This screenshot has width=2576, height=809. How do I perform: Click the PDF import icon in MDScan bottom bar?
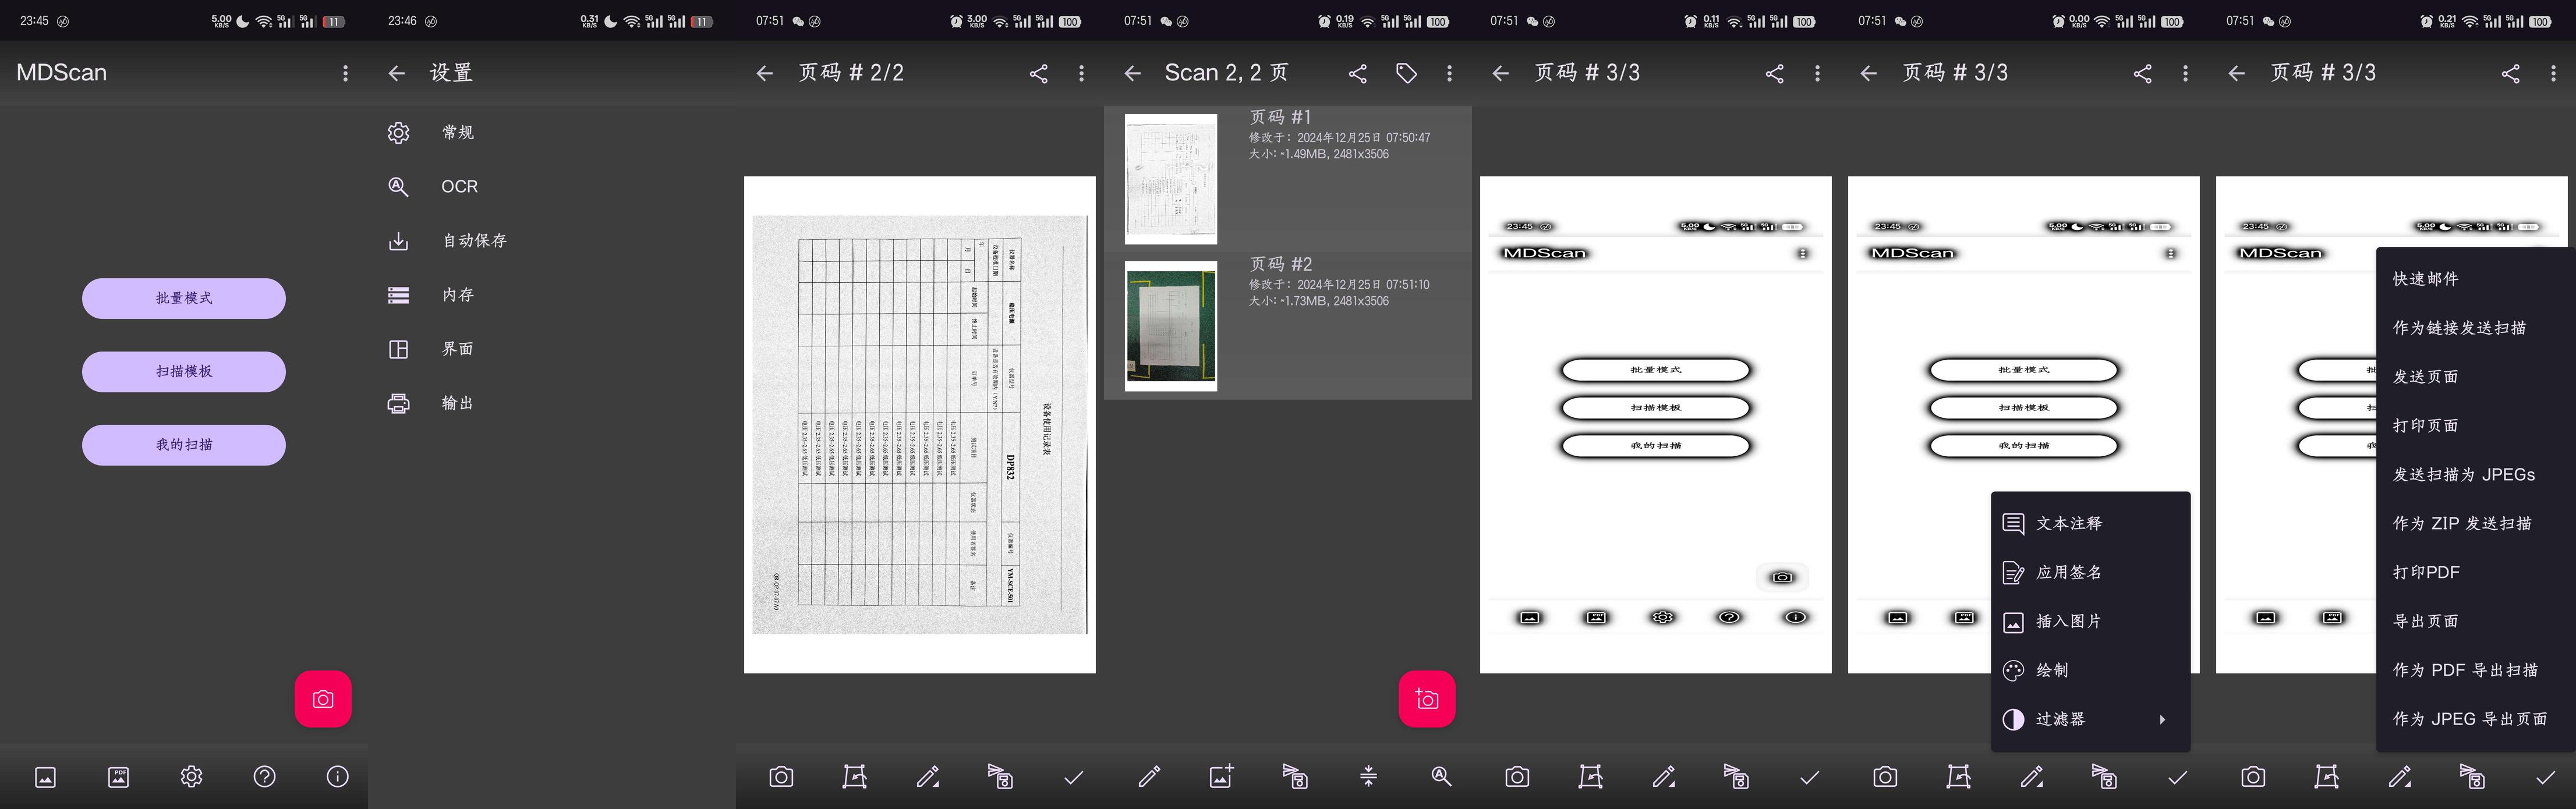click(118, 777)
